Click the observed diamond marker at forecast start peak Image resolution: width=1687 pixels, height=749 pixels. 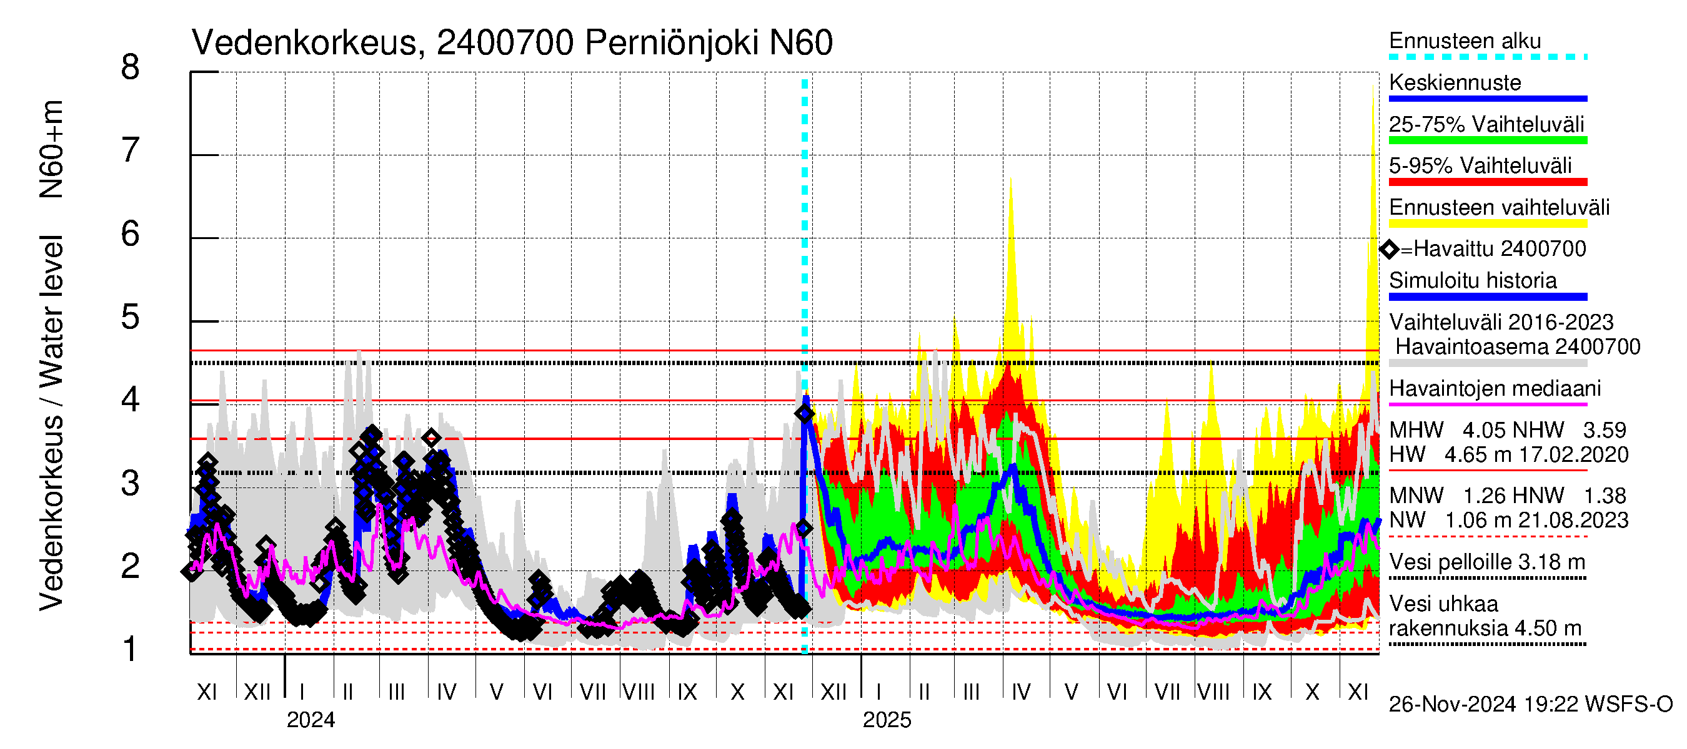(x=804, y=413)
